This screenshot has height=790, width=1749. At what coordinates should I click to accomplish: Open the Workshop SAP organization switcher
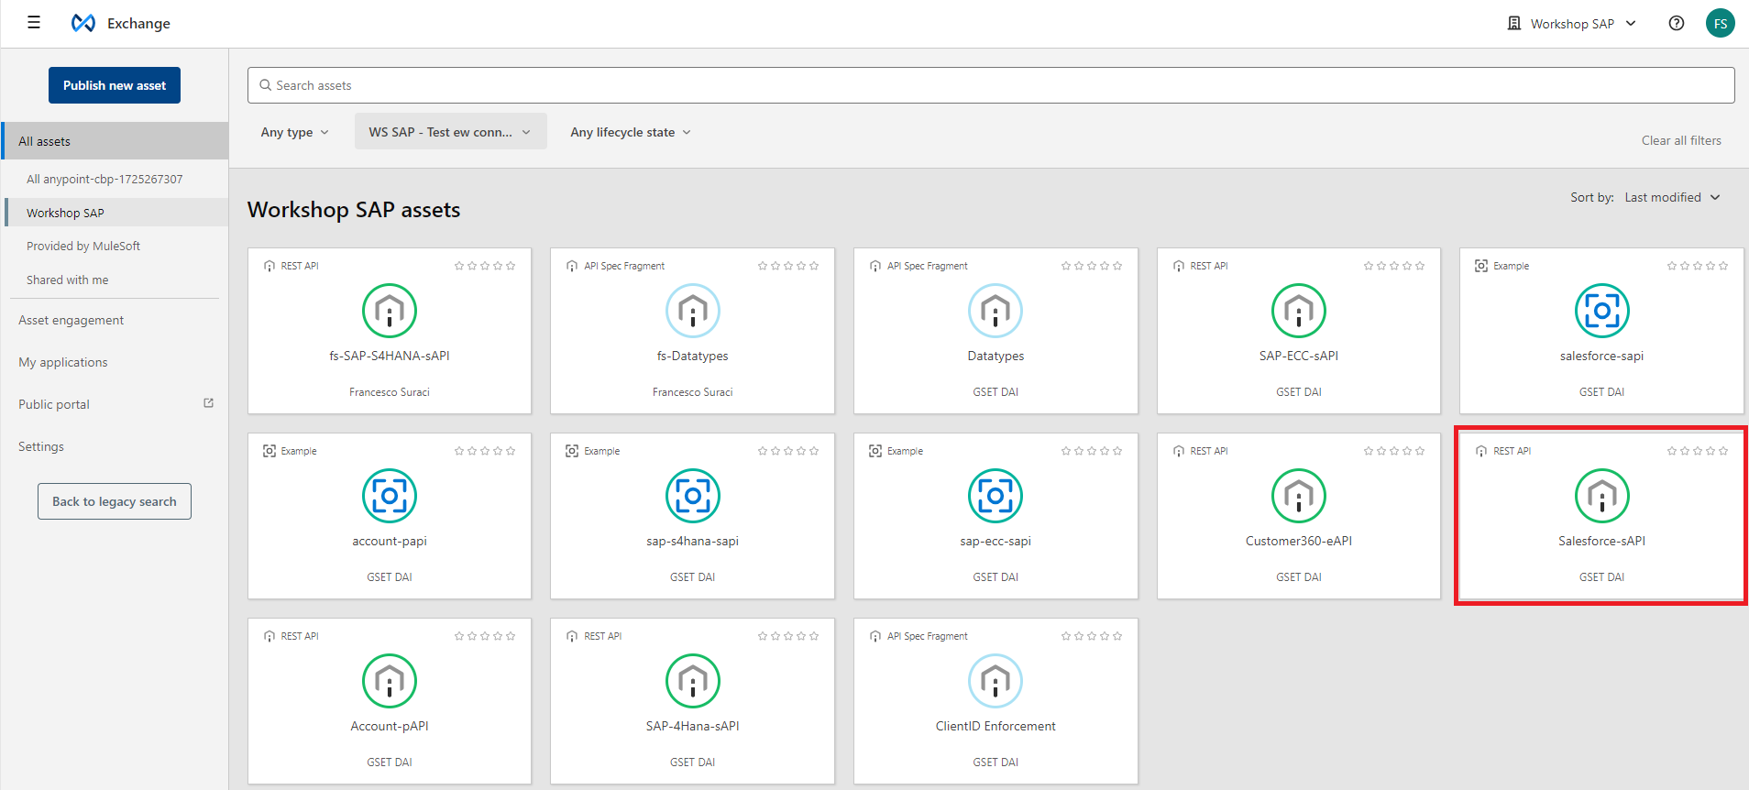coord(1572,24)
